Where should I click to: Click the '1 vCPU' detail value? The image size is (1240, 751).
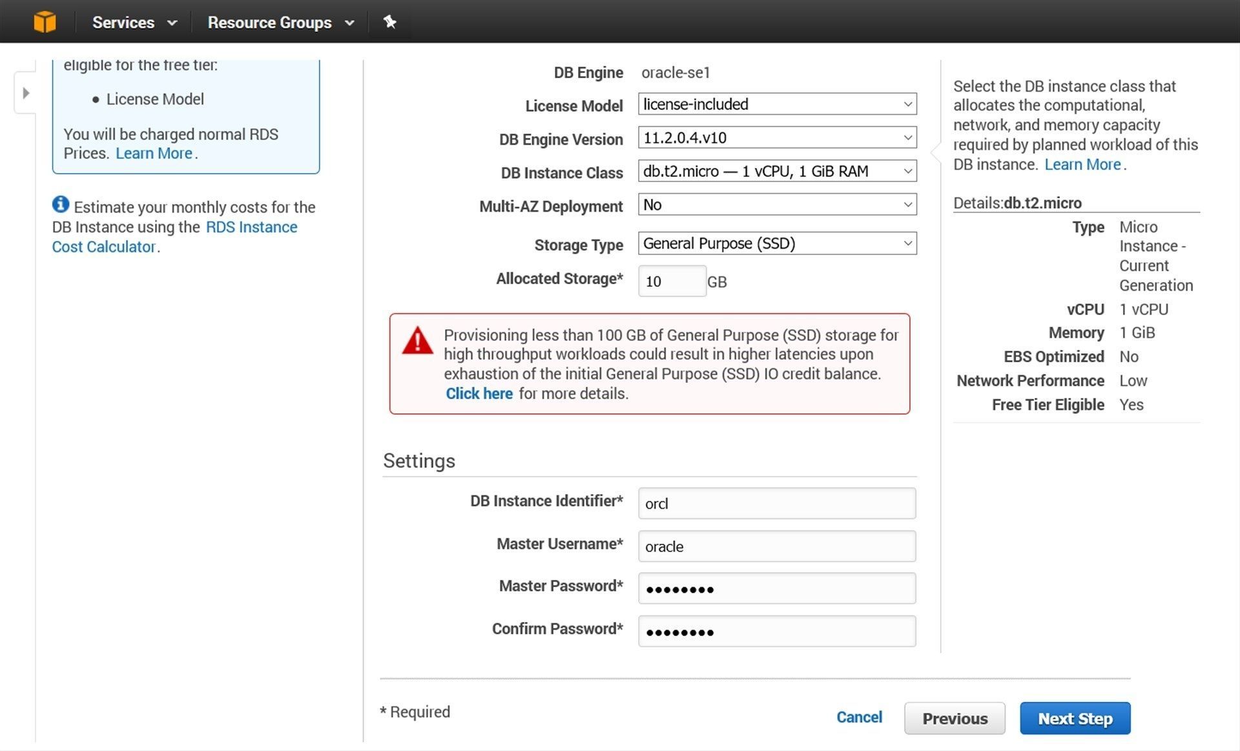tap(1144, 309)
